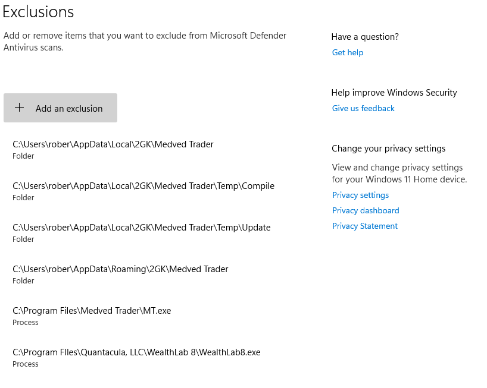This screenshot has width=487, height=388.
Task: Click the Folder label under Temp\Compile path
Action: (x=23, y=198)
